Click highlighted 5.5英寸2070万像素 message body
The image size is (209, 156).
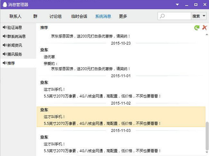(102, 123)
